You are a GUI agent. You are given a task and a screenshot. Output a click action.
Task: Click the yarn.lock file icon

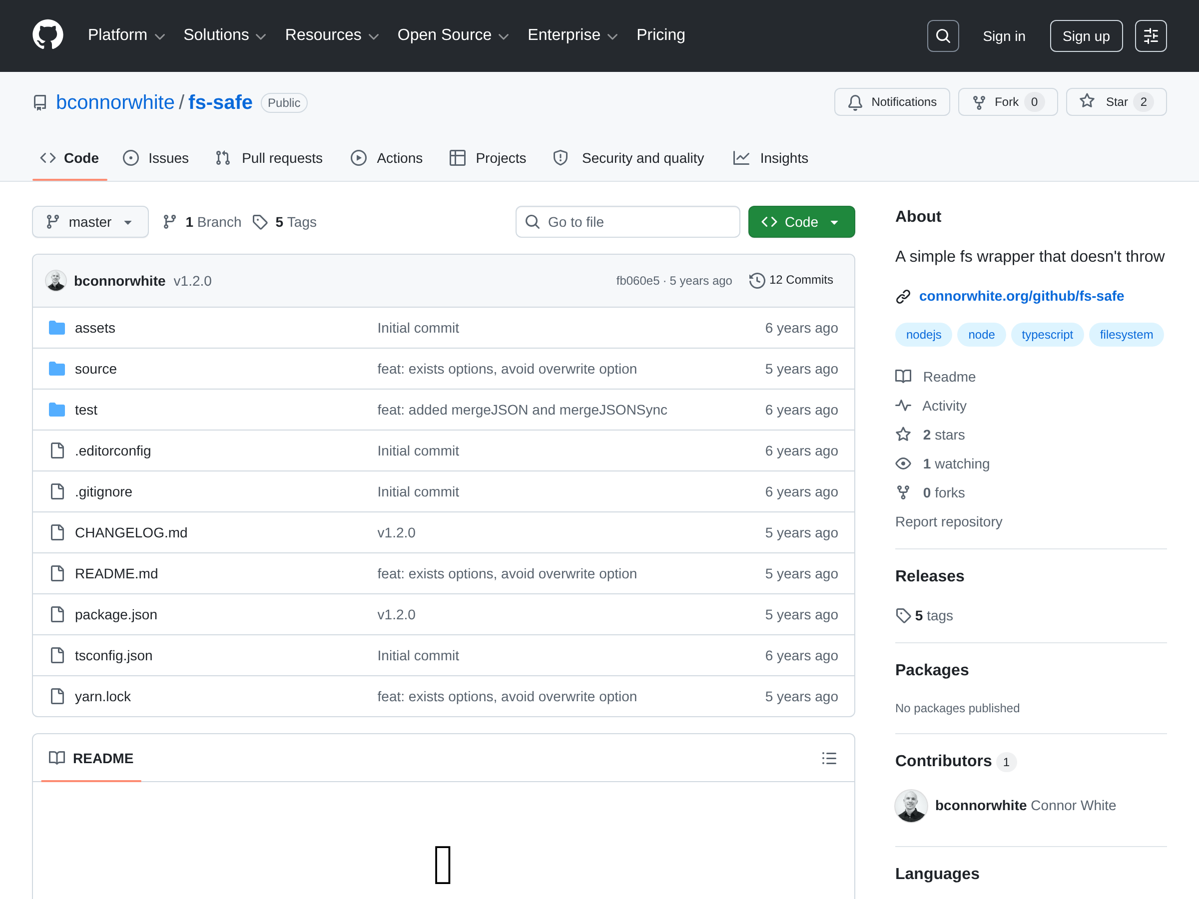(x=57, y=696)
